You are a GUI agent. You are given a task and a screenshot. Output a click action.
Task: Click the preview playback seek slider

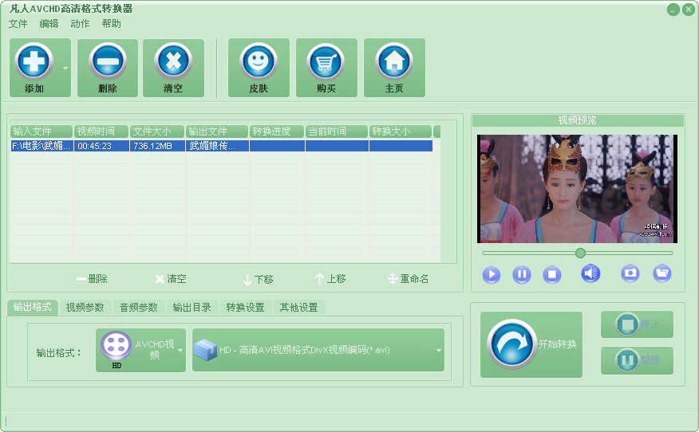[x=577, y=253]
